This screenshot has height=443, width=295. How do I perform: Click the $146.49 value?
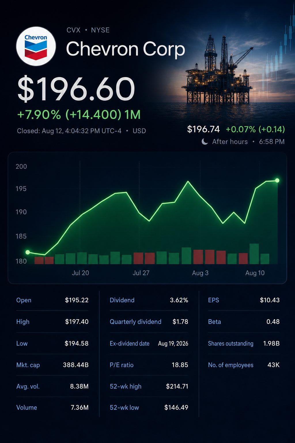pos(176,408)
